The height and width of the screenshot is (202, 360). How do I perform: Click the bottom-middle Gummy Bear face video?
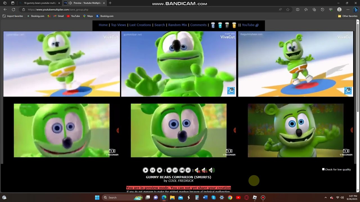click(x=179, y=130)
